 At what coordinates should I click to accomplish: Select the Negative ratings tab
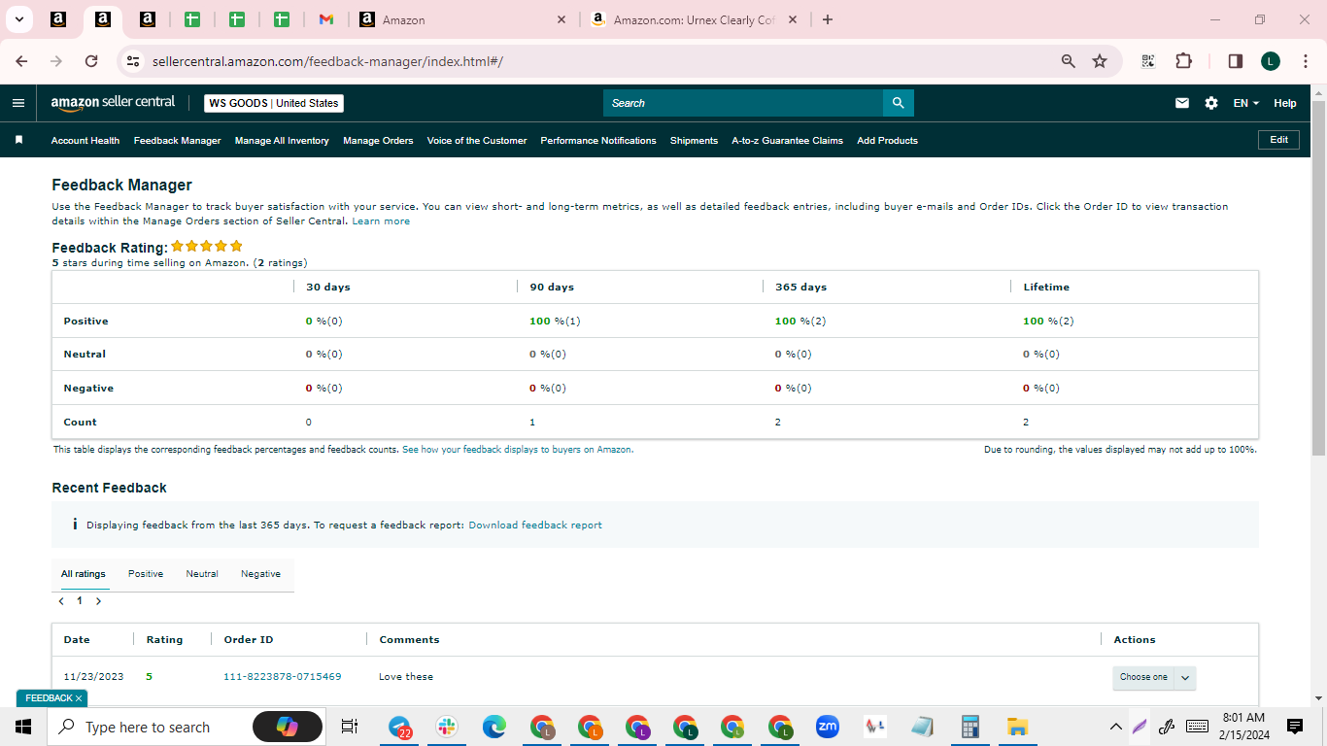(260, 574)
